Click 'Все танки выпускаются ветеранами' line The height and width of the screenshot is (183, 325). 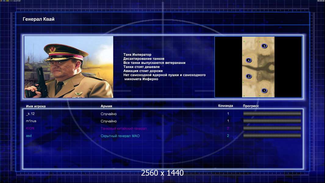tap(154, 63)
